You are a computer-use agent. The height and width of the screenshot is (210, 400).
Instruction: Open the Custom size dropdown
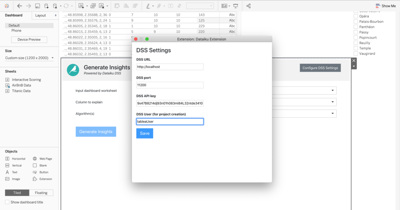[29, 58]
